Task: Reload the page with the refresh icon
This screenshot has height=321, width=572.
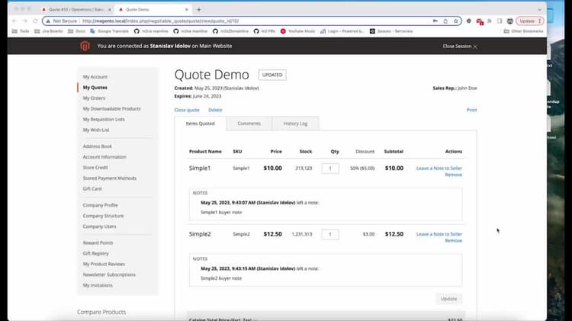Action: tap(35, 21)
